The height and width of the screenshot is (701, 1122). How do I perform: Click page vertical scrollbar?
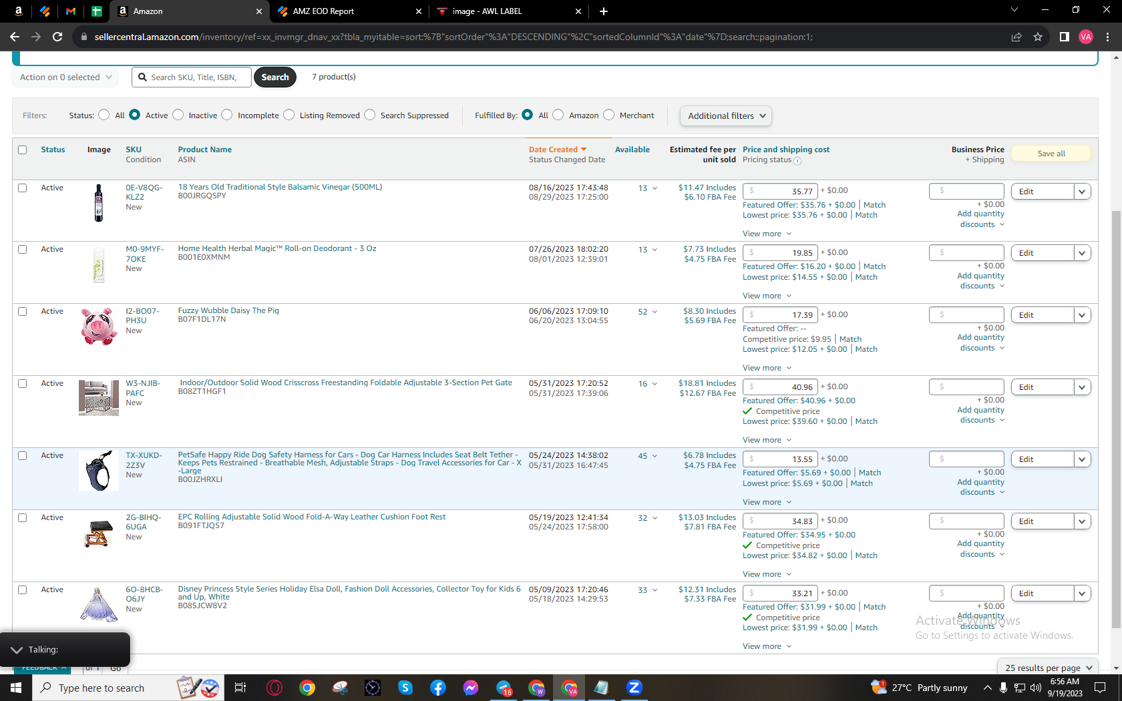point(1116,419)
